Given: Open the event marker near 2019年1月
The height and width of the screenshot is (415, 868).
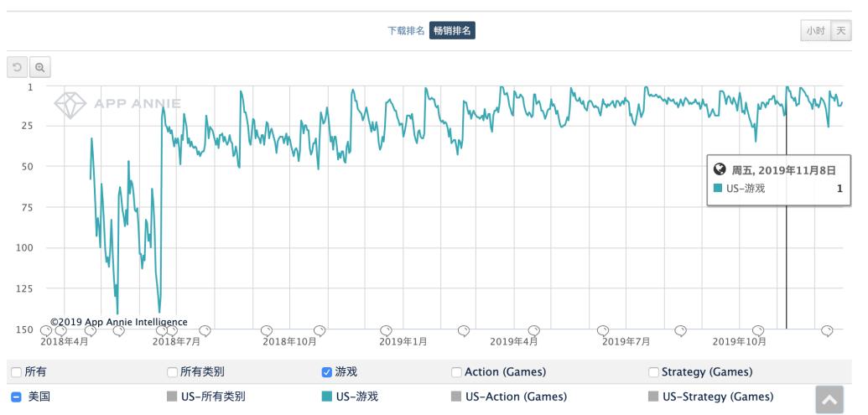Looking at the screenshot, I should tap(387, 330).
